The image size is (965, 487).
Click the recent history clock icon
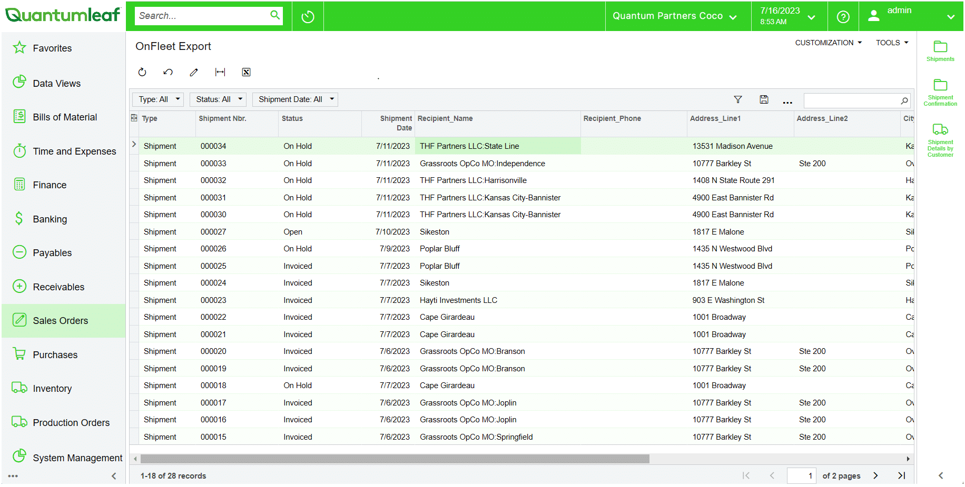click(308, 16)
